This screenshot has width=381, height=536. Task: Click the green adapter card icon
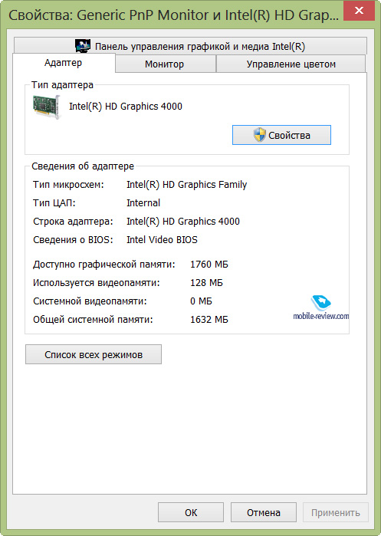pos(47,107)
